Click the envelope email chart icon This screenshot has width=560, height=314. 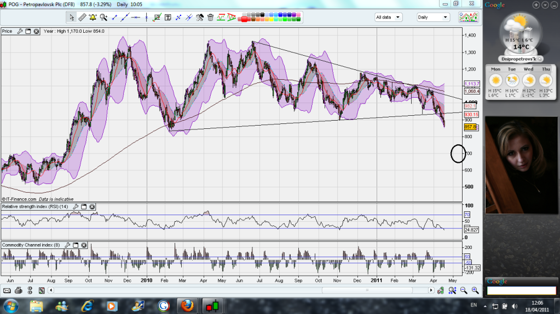coord(7,291)
